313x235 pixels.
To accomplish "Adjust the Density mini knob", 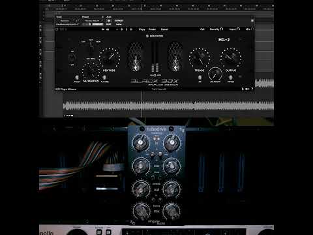I will tap(222, 29).
